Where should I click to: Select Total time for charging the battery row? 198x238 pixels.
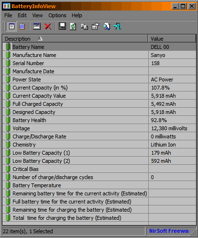coord(99,218)
